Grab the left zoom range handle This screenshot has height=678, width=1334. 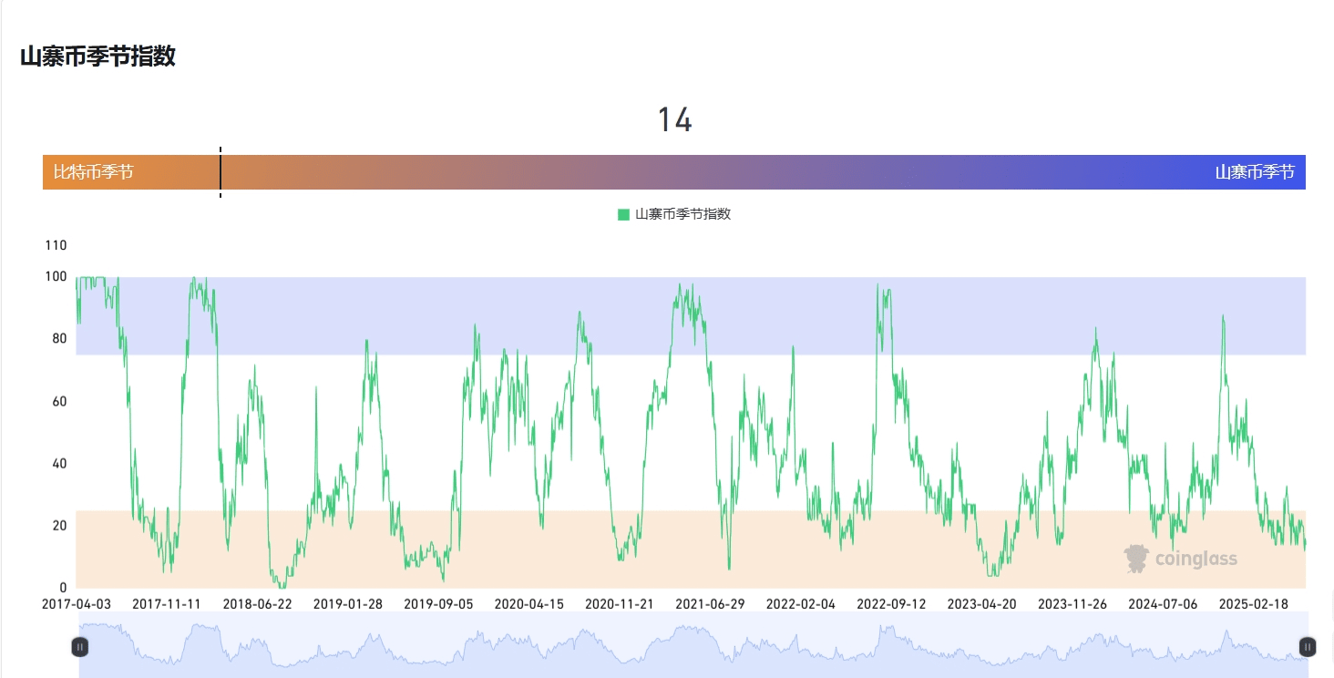tap(79, 646)
